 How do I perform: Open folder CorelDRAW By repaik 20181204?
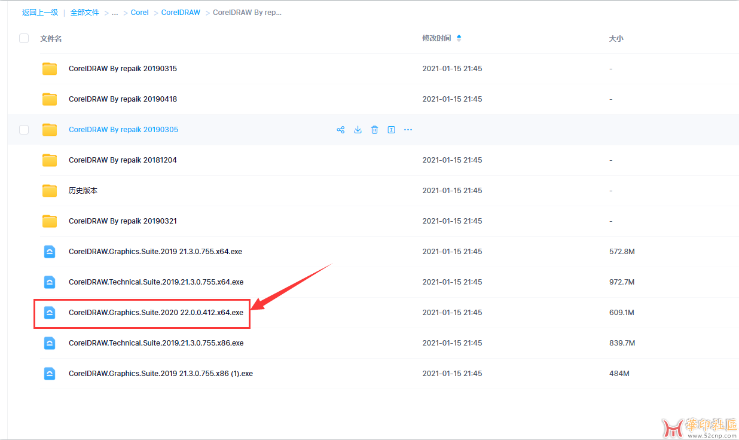pos(123,160)
